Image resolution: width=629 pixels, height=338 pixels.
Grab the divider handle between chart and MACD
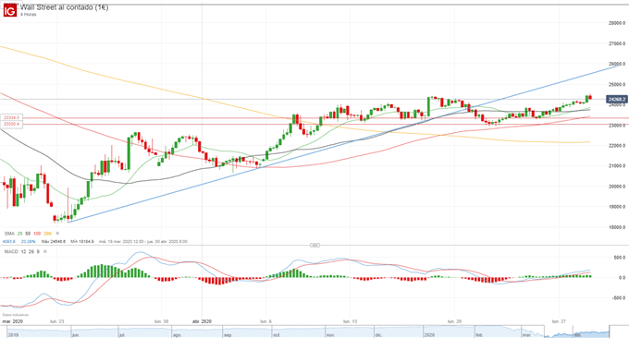(x=314, y=245)
